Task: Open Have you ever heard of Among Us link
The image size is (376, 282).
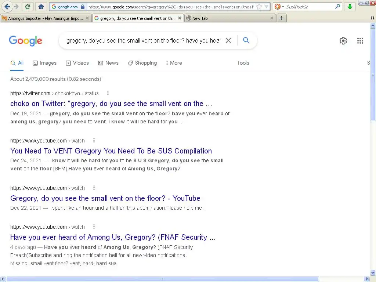Action: 113,237
